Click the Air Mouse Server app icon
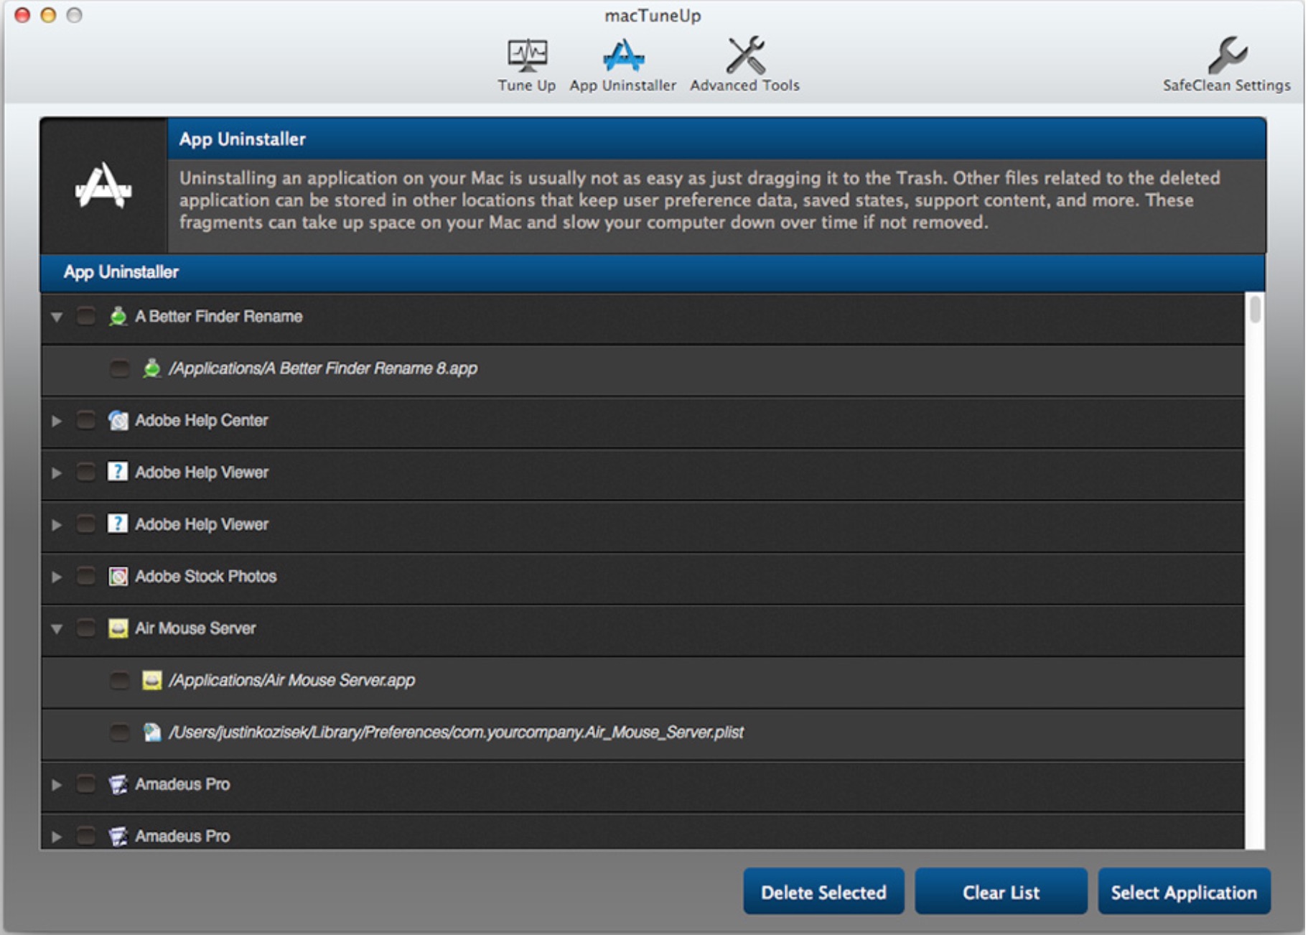Image resolution: width=1308 pixels, height=935 pixels. (x=118, y=628)
